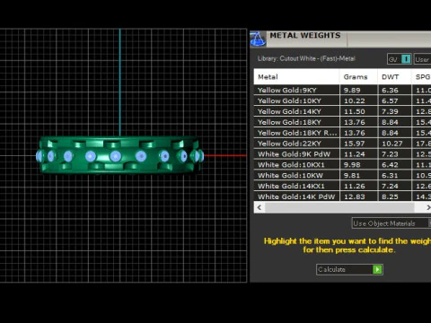Click the DWT column header
The width and height of the screenshot is (431, 323).
click(x=394, y=77)
